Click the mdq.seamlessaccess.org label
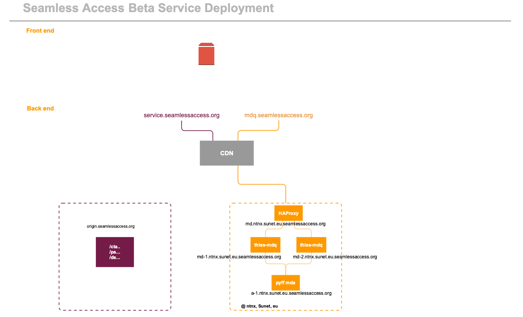This screenshot has width=523, height=317. pos(279,115)
